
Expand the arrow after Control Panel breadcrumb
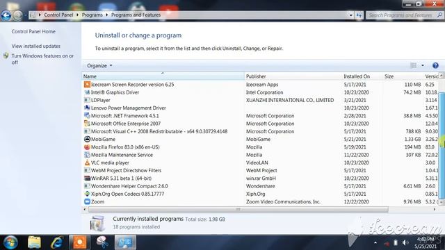77,15
